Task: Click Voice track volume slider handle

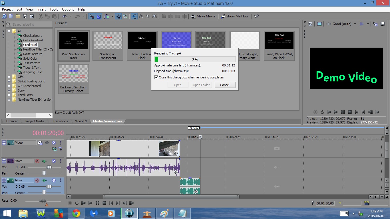Action: pyautogui.click(x=49, y=167)
